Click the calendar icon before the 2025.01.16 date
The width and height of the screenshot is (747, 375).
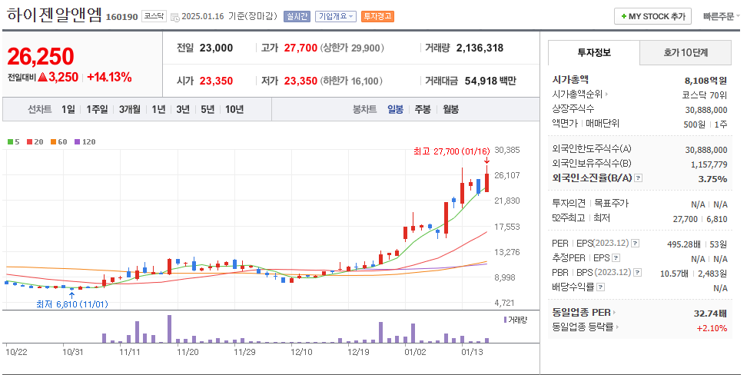174,16
